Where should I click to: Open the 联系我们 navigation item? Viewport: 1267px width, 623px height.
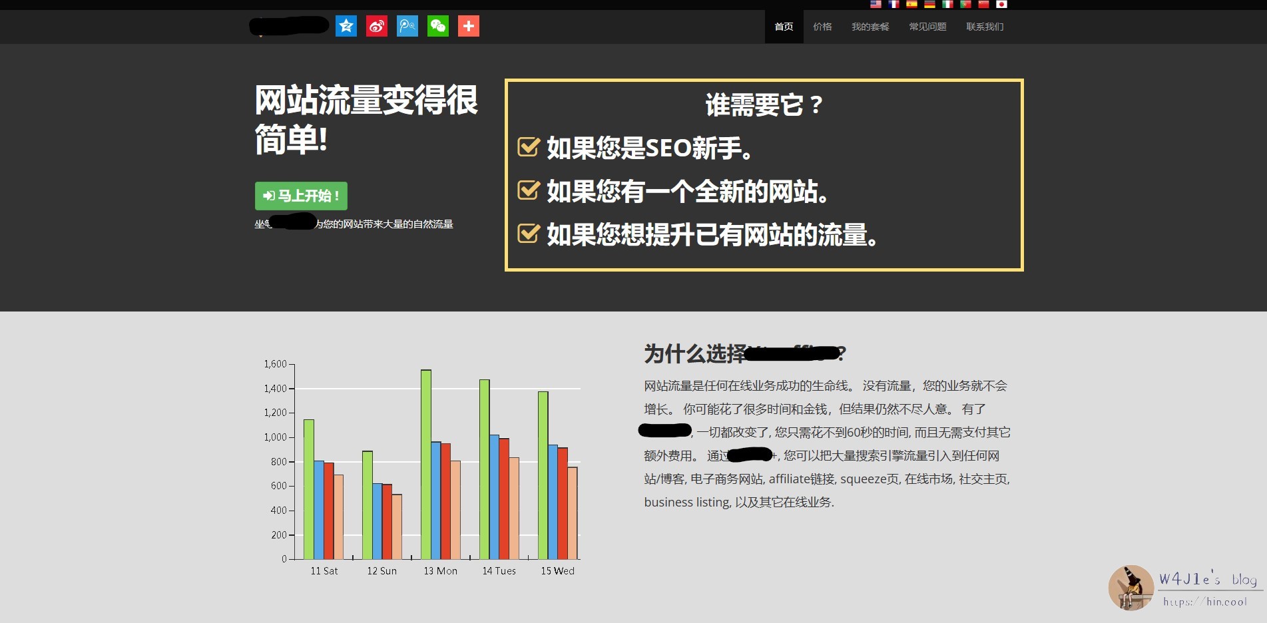tap(985, 27)
